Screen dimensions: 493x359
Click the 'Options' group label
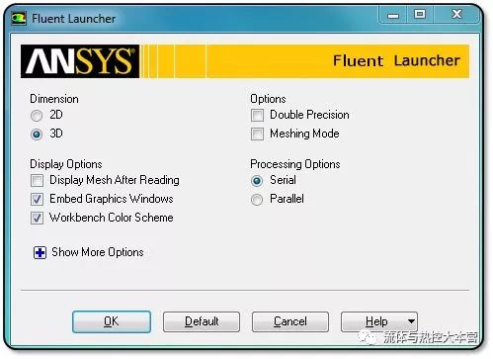pos(268,99)
